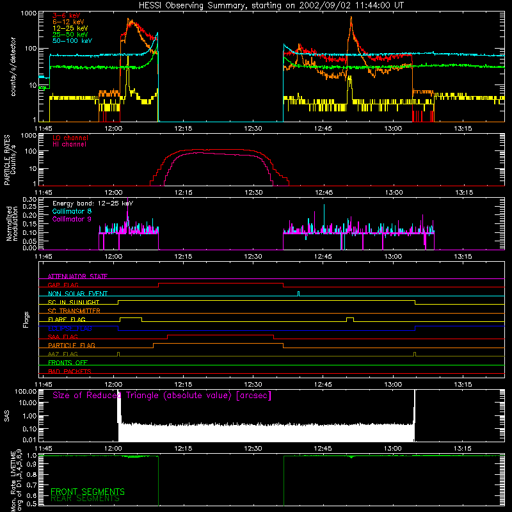512x512 pixels.
Task: Select the cyan 50-100 keV legend entry
Action: click(72, 41)
